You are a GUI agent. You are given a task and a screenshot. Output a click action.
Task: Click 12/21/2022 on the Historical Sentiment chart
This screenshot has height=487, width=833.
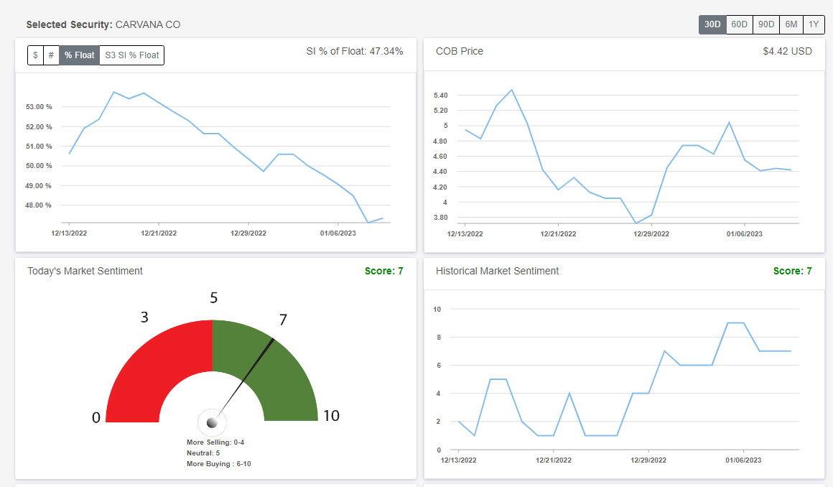tap(554, 460)
